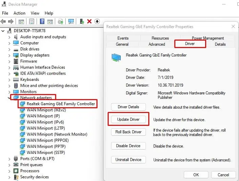Screen dimensions: 239x181
Task: Click the Disk drives icon
Action: tap(16, 49)
